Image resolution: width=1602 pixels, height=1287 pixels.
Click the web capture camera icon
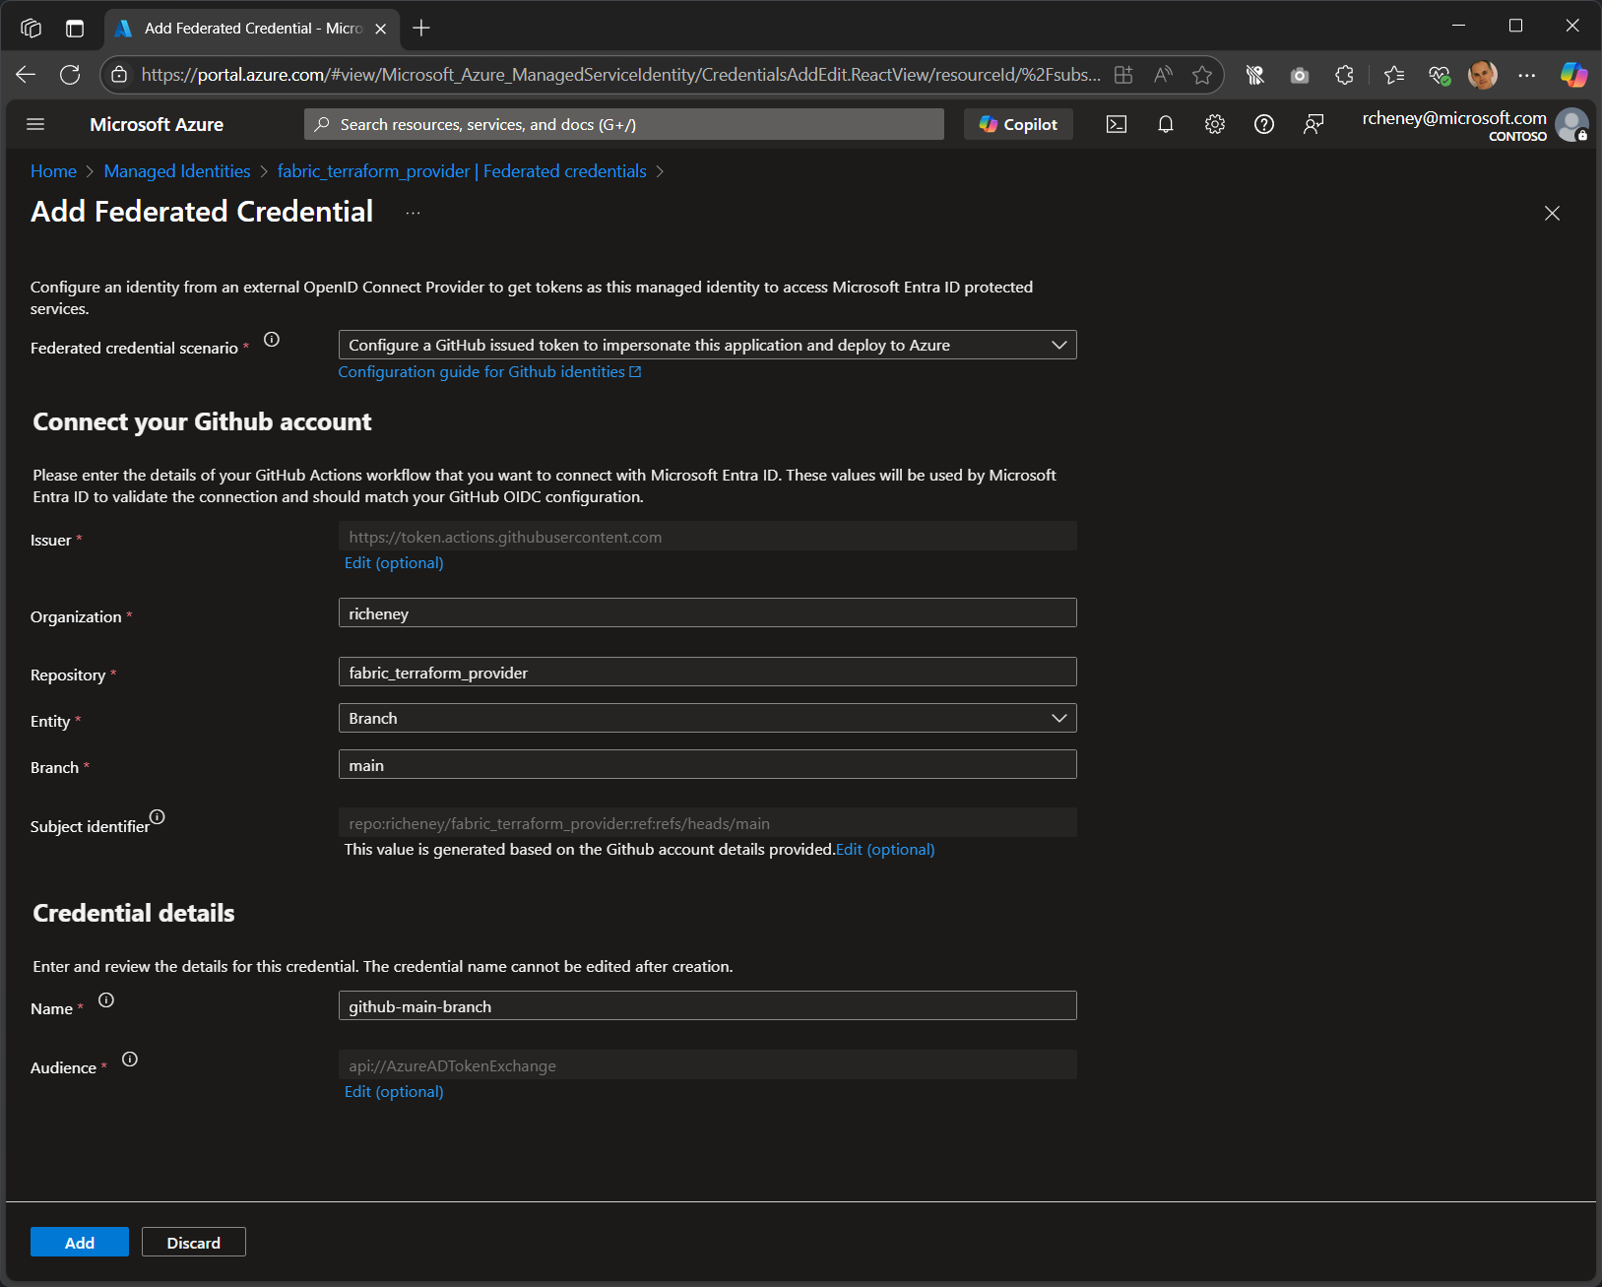(x=1300, y=75)
